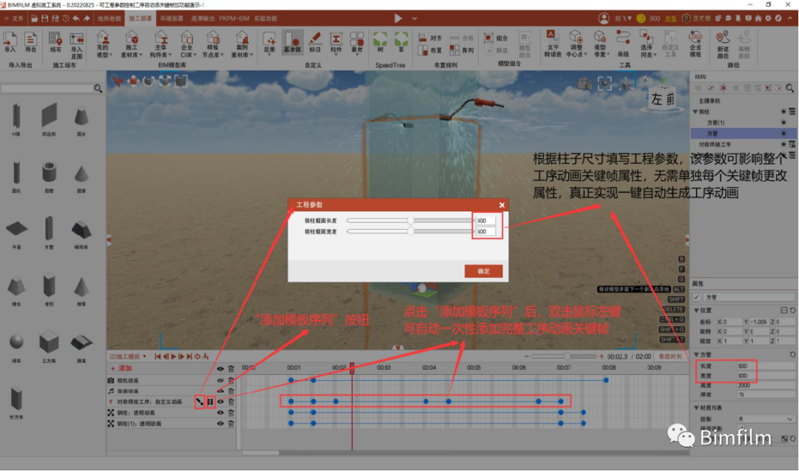Click the user account avatar icon

click(x=604, y=18)
